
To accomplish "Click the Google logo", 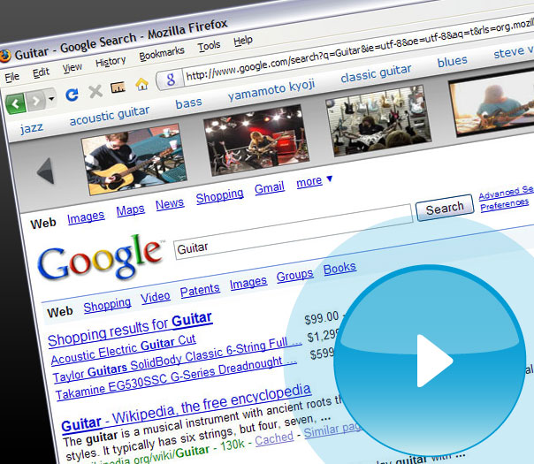I will pyautogui.click(x=100, y=258).
